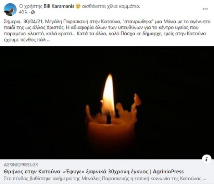Click the '30/04/21' date in post text
The image size is (214, 184).
(x=33, y=21)
